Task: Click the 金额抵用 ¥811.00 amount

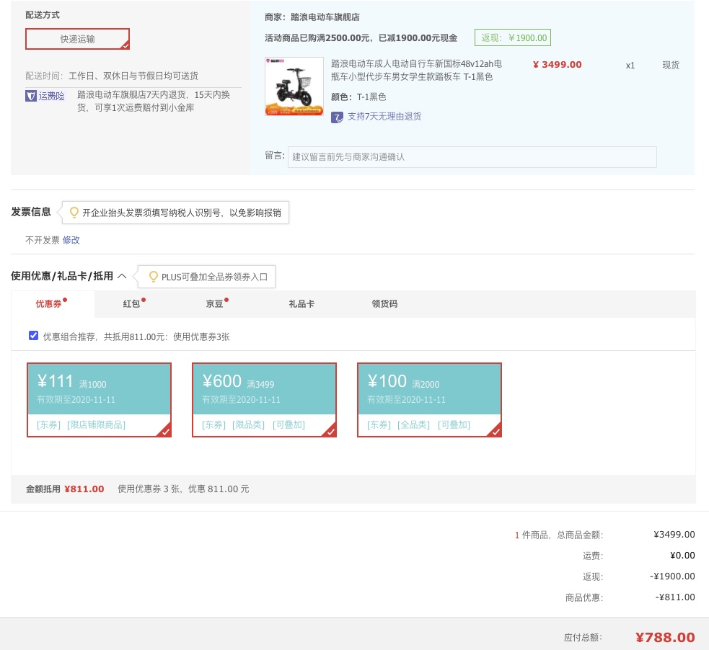Action: (84, 489)
